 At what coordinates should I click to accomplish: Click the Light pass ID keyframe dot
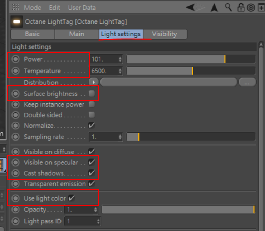15,221
